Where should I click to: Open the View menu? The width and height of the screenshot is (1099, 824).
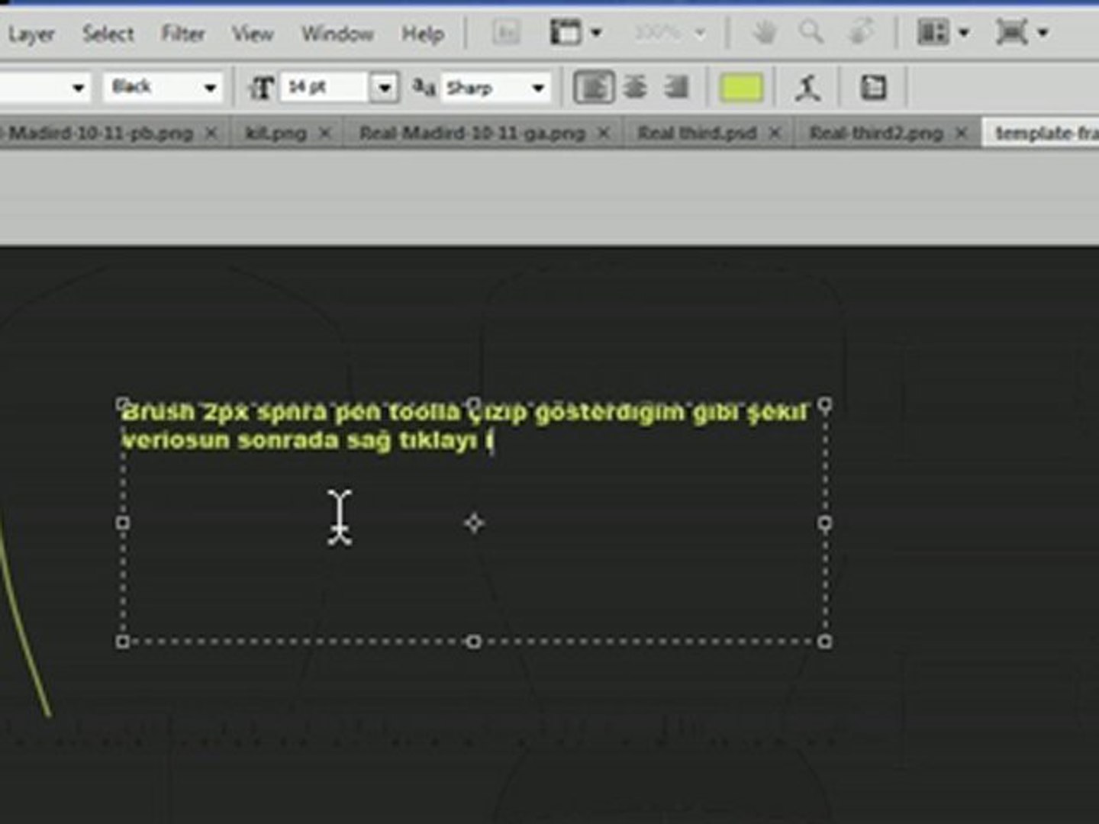[253, 34]
